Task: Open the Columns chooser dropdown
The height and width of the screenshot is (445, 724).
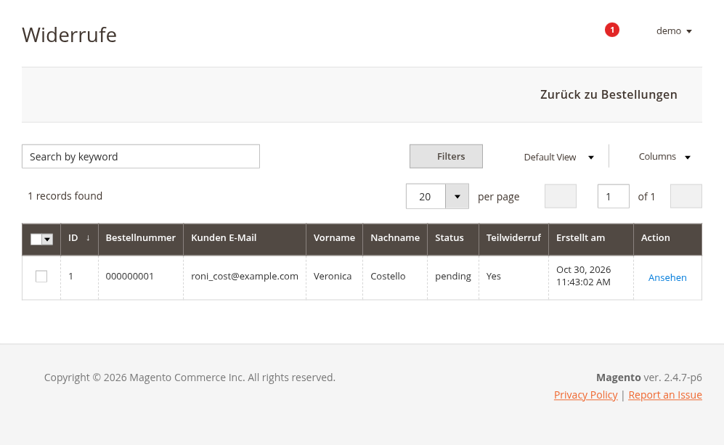Action: (664, 157)
